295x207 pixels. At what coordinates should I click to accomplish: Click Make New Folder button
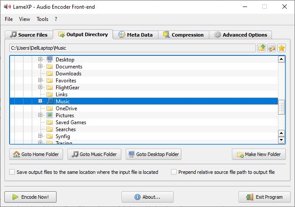(x=259, y=154)
